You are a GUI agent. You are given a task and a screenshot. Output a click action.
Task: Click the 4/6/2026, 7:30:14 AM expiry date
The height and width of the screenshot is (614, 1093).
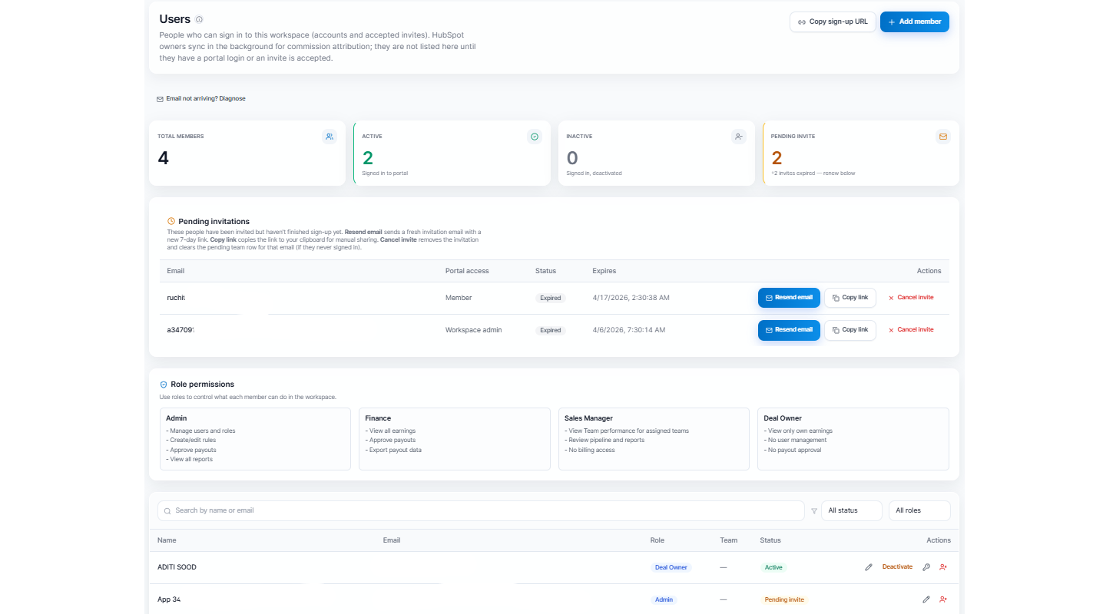[x=629, y=330]
